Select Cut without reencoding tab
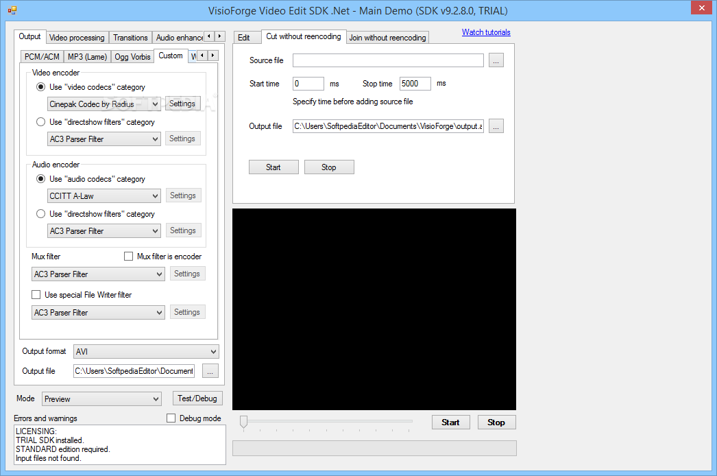The height and width of the screenshot is (476, 717). [304, 36]
